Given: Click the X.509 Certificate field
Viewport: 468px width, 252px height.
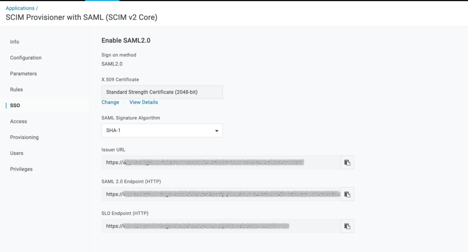Looking at the screenshot, I should (x=162, y=92).
